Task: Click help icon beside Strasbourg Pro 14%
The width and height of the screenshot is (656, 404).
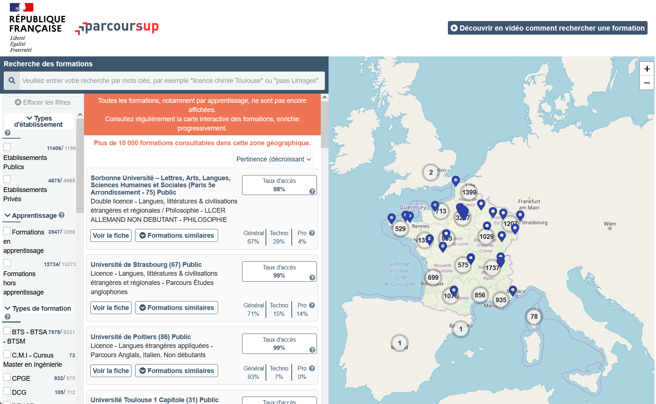Action: [312, 305]
